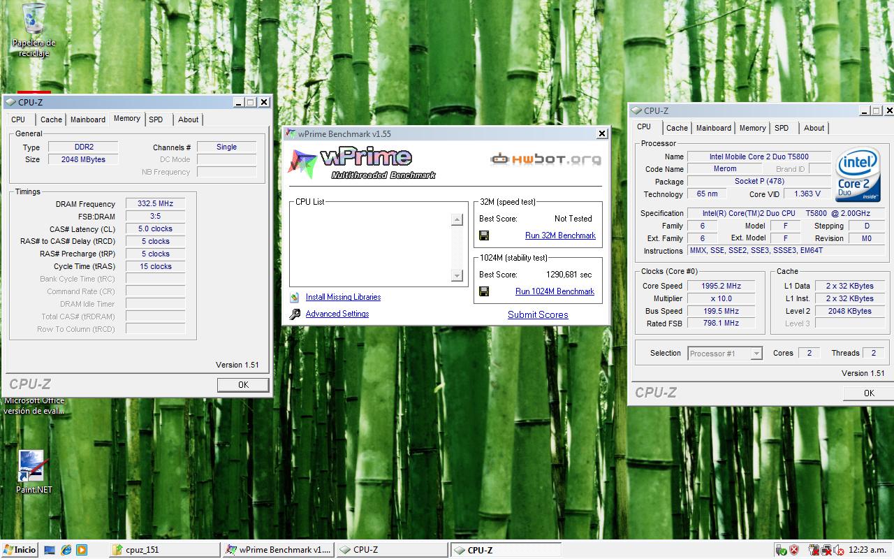The image size is (894, 559).
Task: Click the wPrime logo in the benchmark window
Action: pos(362,164)
